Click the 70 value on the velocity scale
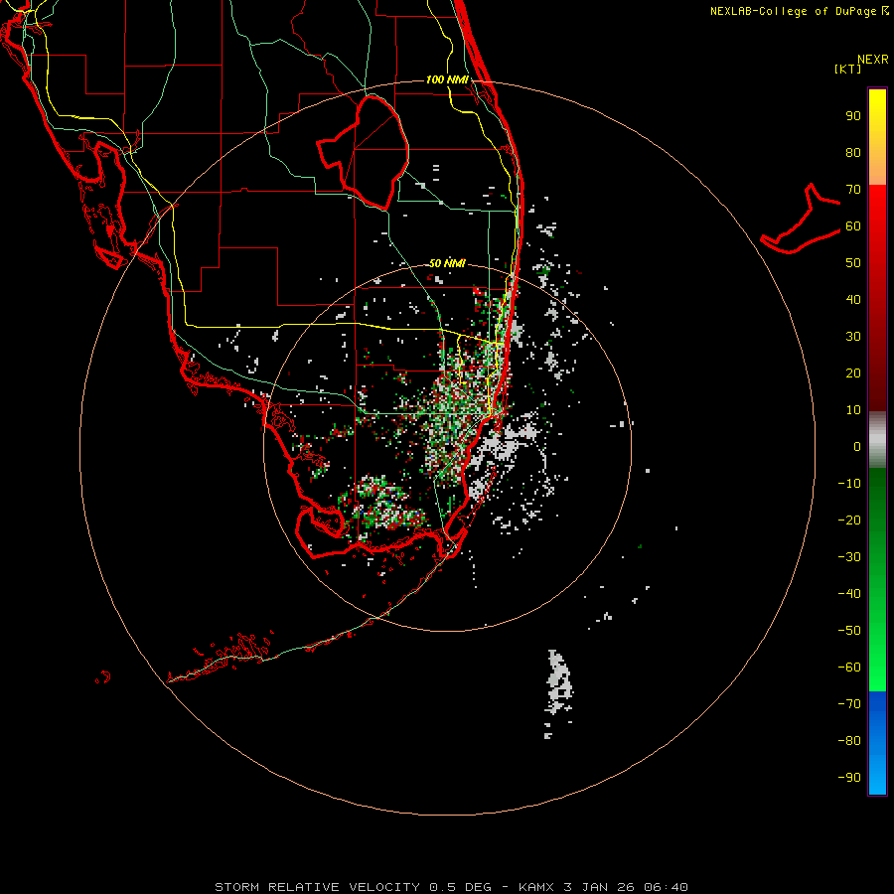The image size is (894, 894). pos(853,190)
